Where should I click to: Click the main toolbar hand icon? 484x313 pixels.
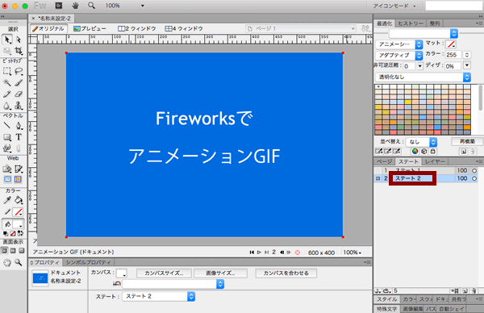pos(75,6)
